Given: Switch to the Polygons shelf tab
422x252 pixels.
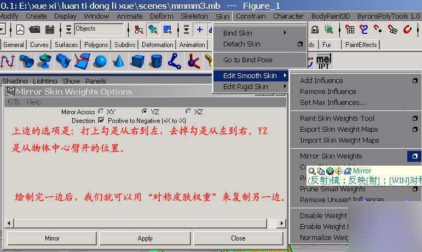Looking at the screenshot, I should point(96,45).
